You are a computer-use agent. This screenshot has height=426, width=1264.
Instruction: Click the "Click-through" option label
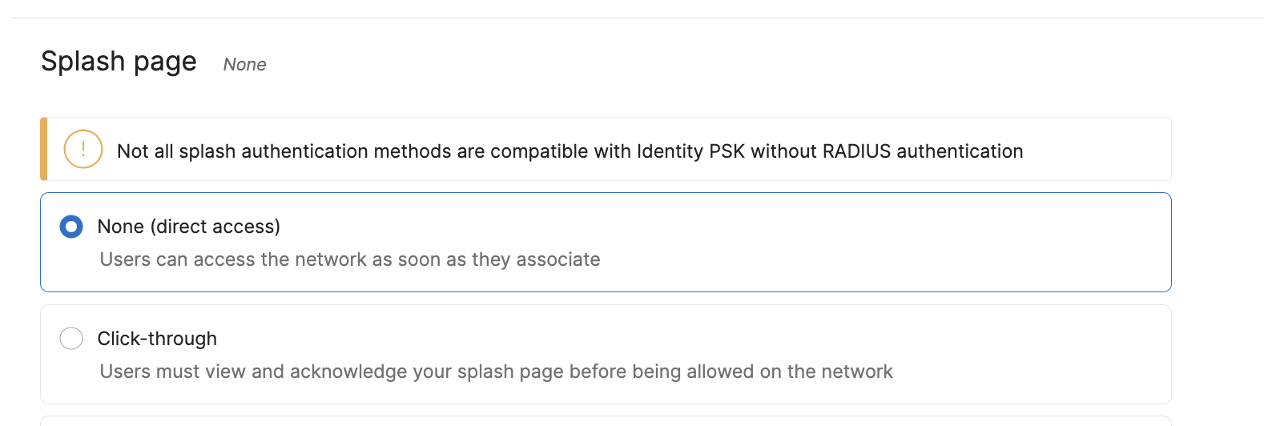coord(157,339)
